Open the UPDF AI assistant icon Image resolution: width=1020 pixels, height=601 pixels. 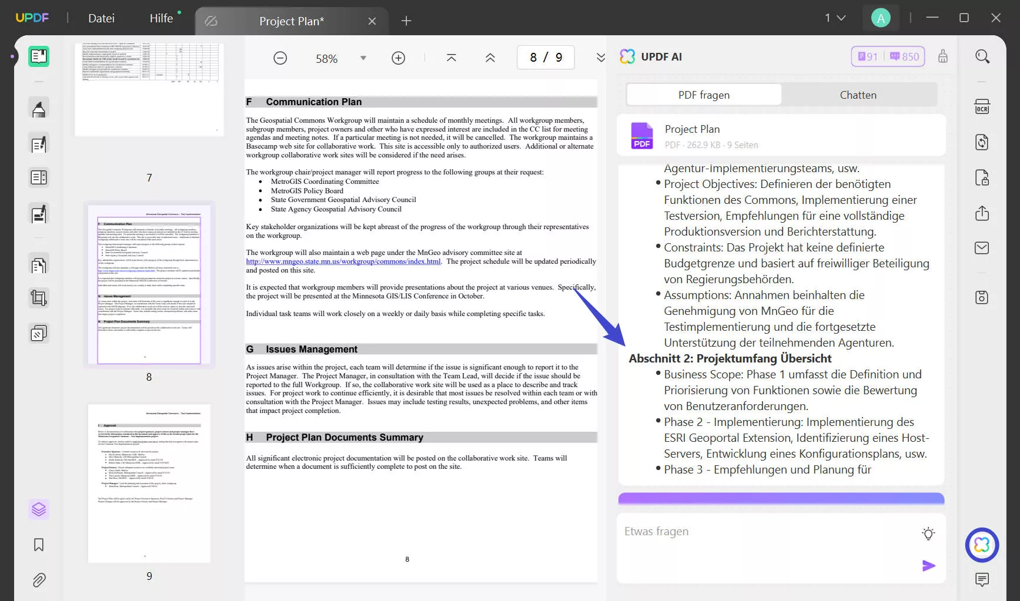(982, 545)
